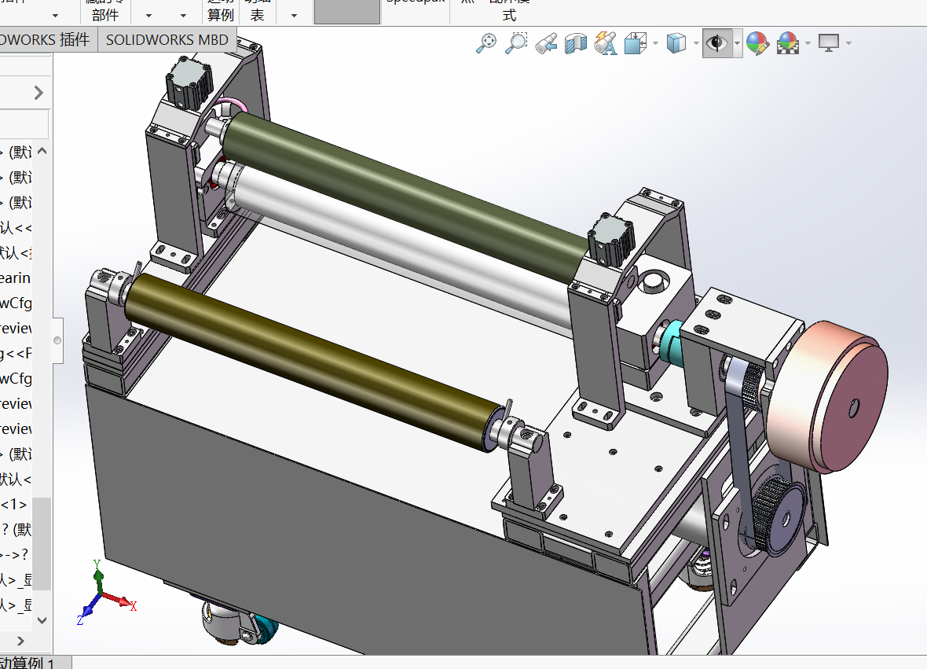Go back with the Previous View icon
Viewport: 927px width, 669px height.
[x=546, y=43]
